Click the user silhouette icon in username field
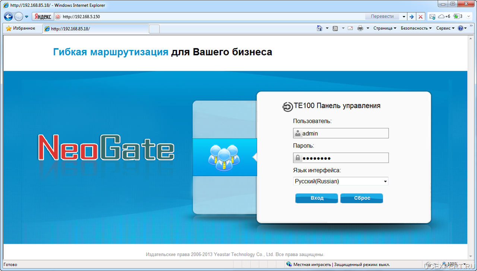Screen dimensions: 477x271 297,133
